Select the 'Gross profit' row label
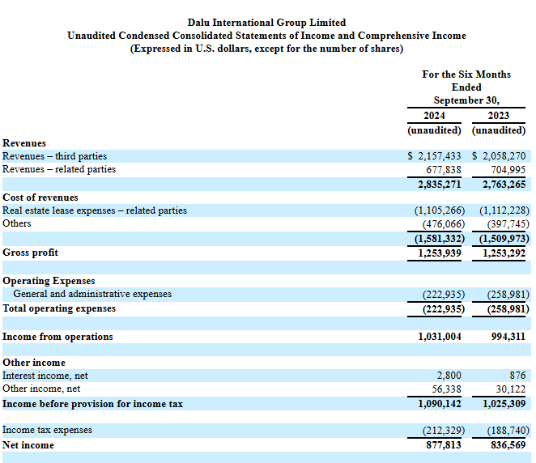 [31, 253]
